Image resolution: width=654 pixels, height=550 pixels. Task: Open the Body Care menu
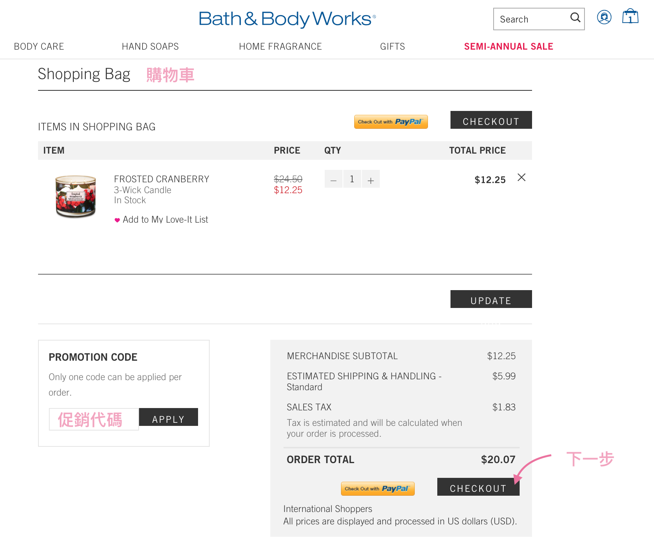[39, 47]
